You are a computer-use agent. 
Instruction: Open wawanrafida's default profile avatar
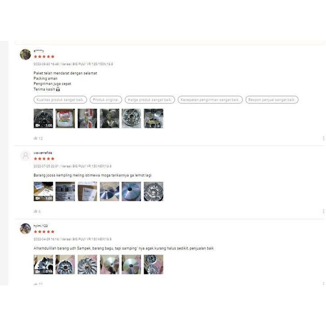pyautogui.click(x=25, y=156)
